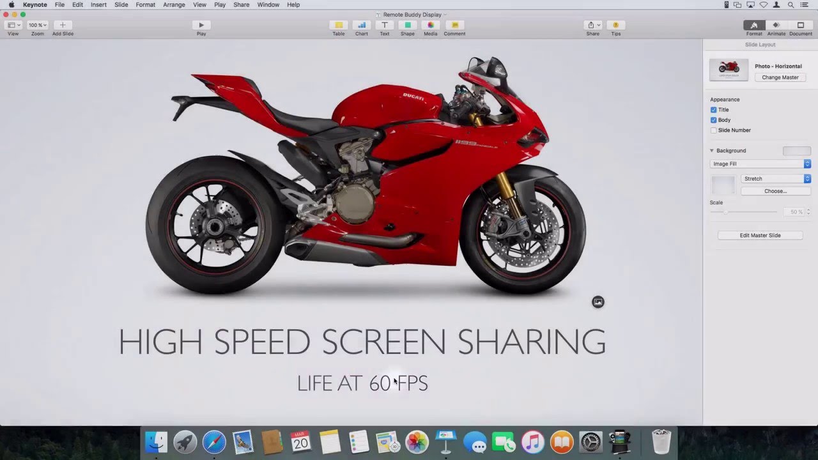Open the Format inspector tab

(754, 25)
